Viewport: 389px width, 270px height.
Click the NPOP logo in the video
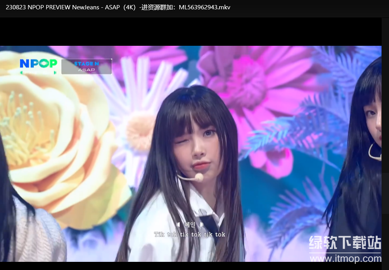[x=38, y=64]
